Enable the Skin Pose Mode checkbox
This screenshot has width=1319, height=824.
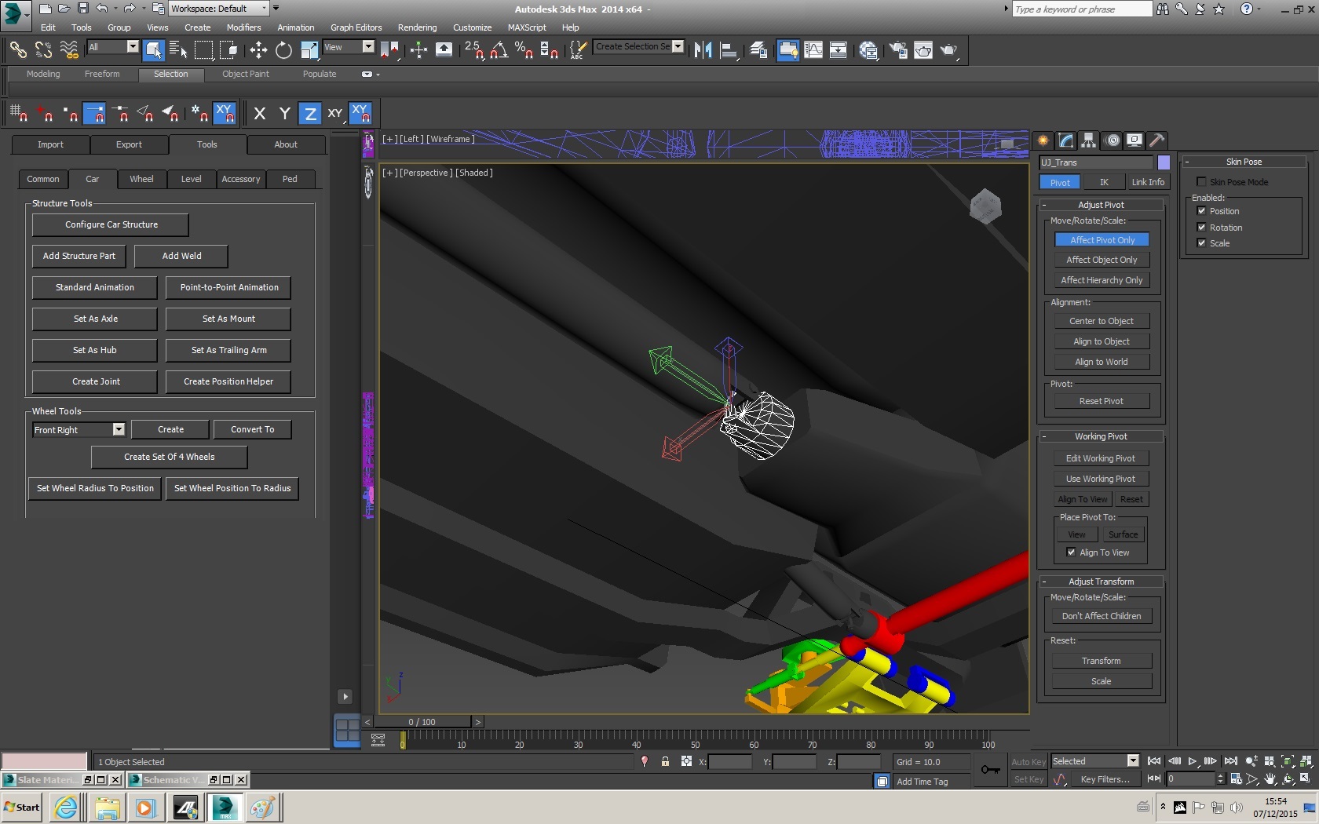click(1201, 182)
